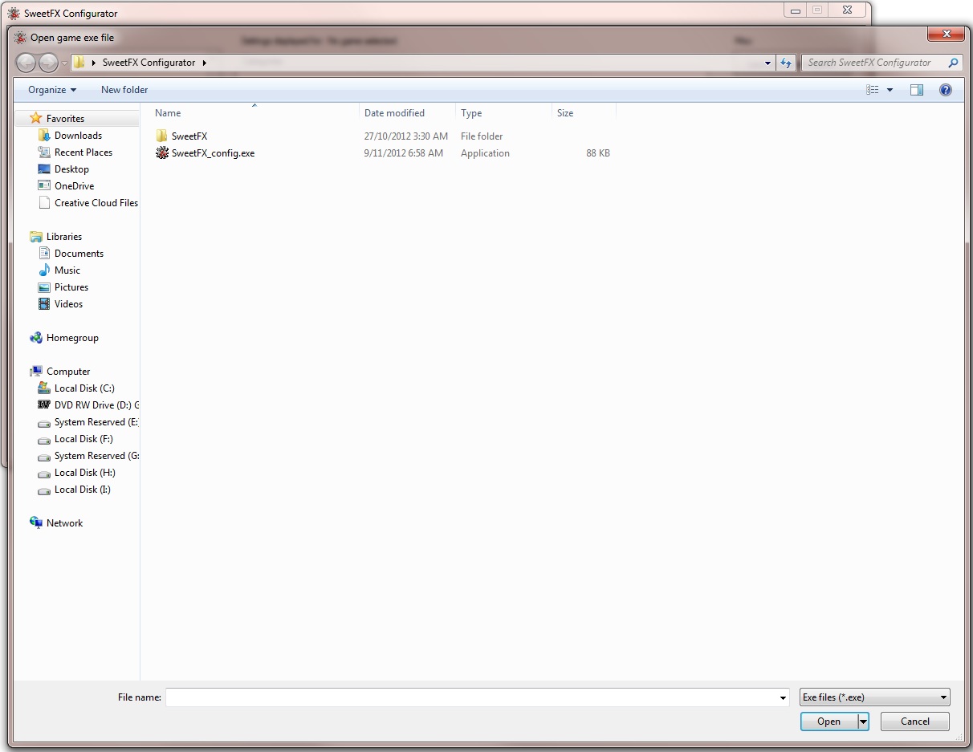Image resolution: width=973 pixels, height=752 pixels.
Task: Click the Downloads folder icon
Action: point(45,136)
